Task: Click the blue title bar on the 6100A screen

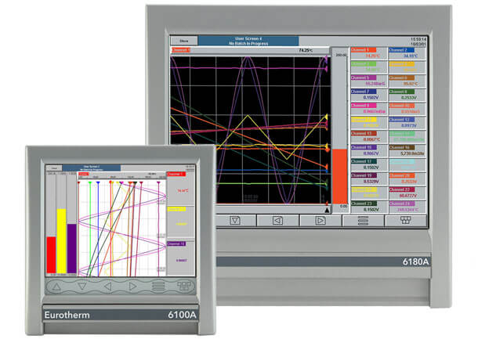Action: click(x=92, y=168)
